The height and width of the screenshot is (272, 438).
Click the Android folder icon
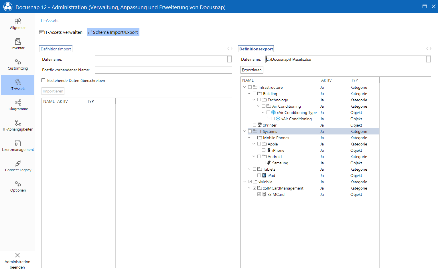pyautogui.click(x=264, y=156)
